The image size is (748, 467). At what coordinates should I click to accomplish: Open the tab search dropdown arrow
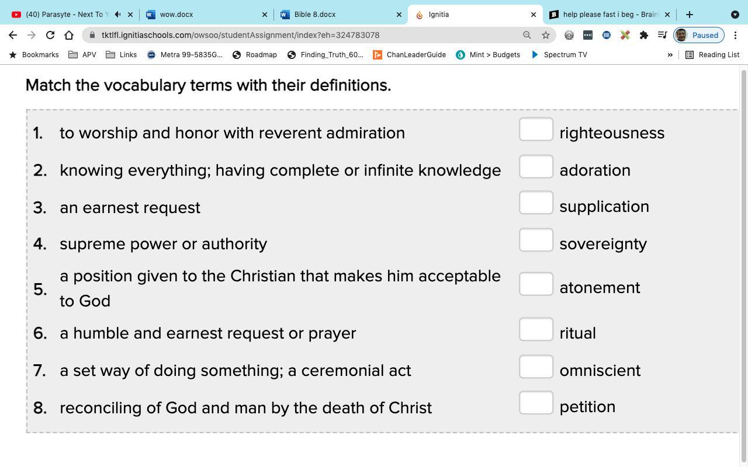[735, 15]
